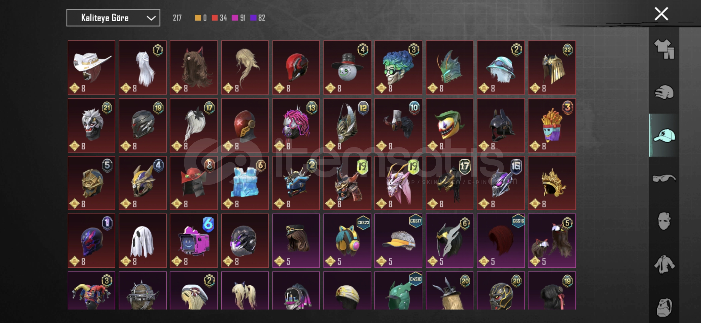The height and width of the screenshot is (323, 701).
Task: Select the helmet category icon in the sidebar
Action: (664, 92)
